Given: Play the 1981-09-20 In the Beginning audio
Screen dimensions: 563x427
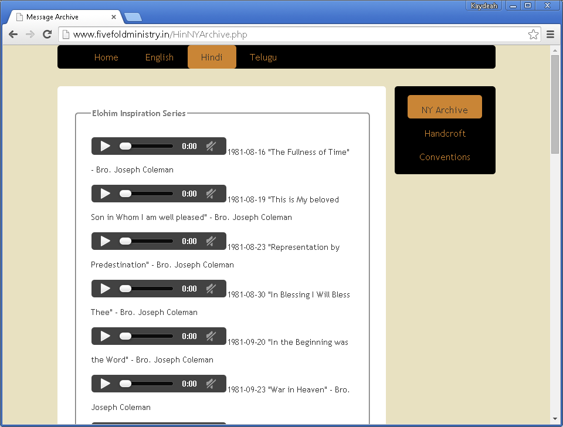Looking at the screenshot, I should click(105, 336).
